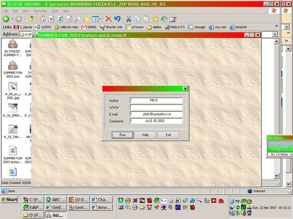Open the GMAIL link in Links bar

point(89,27)
